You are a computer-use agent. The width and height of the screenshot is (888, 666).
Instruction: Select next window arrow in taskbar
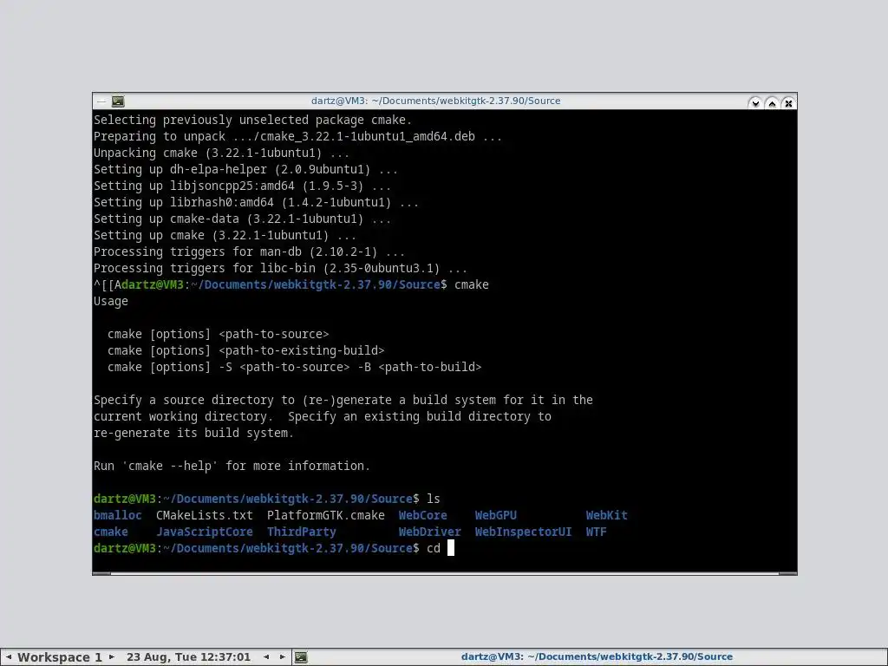click(x=283, y=657)
